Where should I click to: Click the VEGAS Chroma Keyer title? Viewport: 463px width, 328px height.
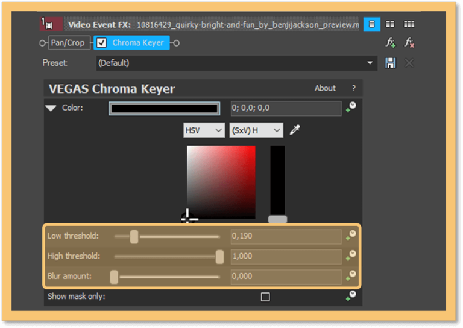[x=112, y=89]
